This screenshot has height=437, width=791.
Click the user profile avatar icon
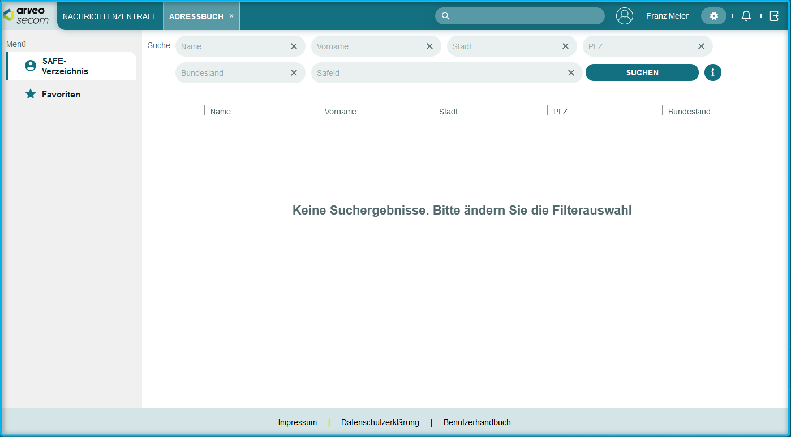tap(625, 16)
